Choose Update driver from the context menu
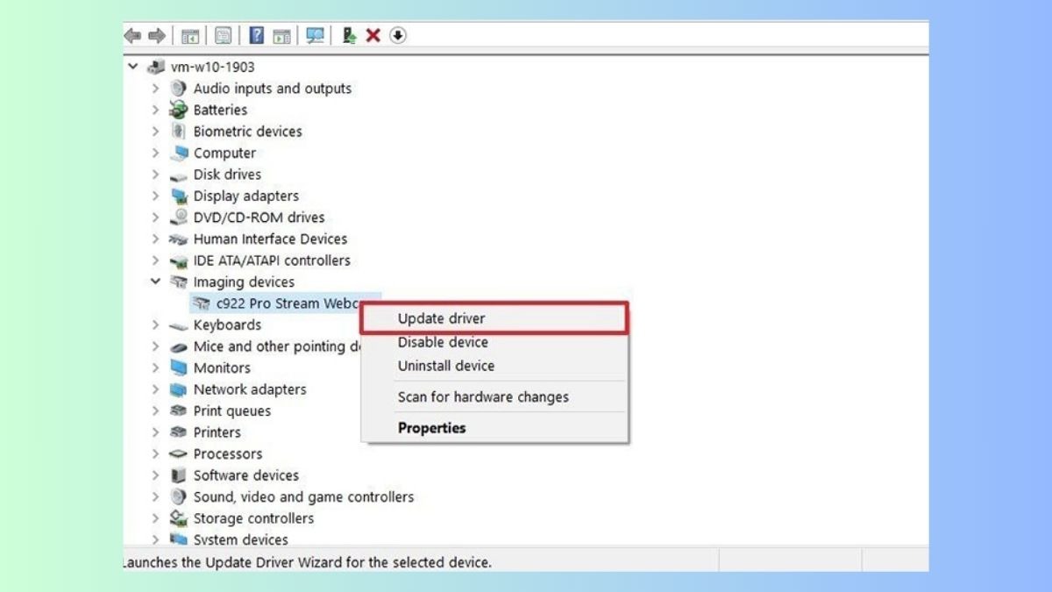 [x=495, y=318]
